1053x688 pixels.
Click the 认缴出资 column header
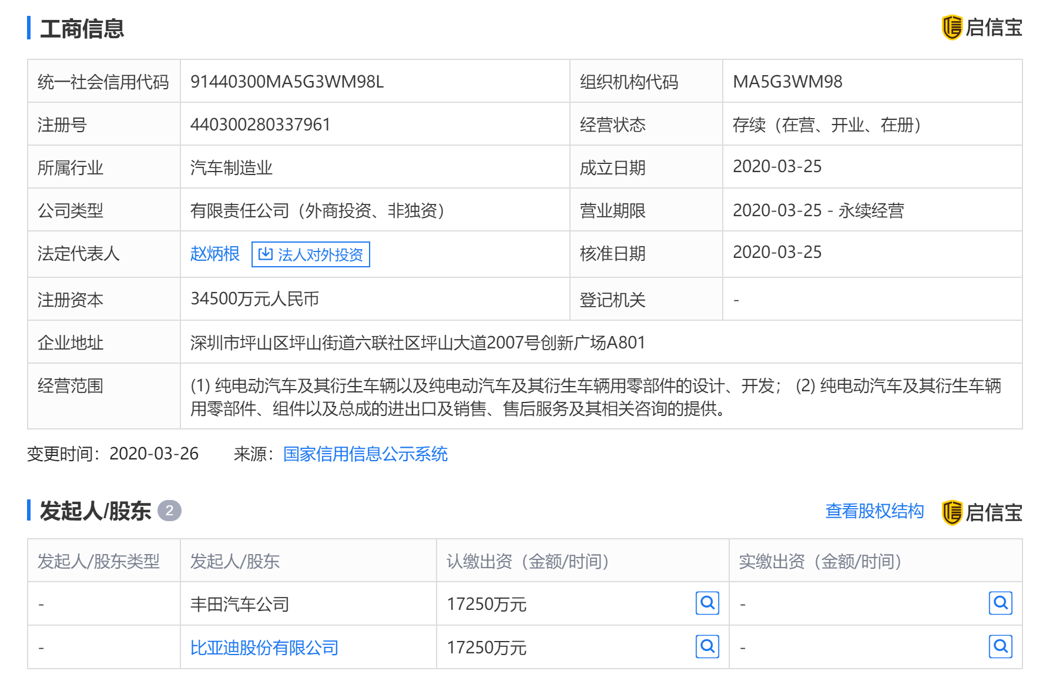click(527, 561)
